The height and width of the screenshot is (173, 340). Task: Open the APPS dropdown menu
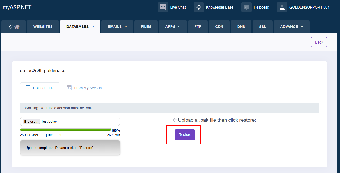173,27
